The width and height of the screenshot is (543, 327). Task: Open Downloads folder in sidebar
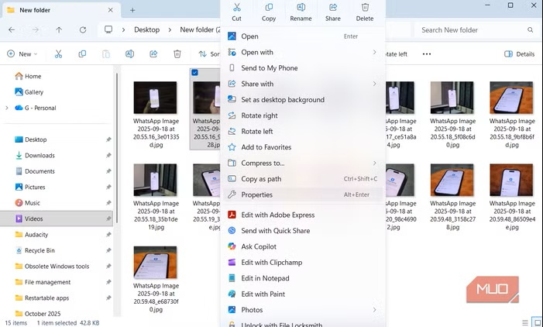(40, 156)
